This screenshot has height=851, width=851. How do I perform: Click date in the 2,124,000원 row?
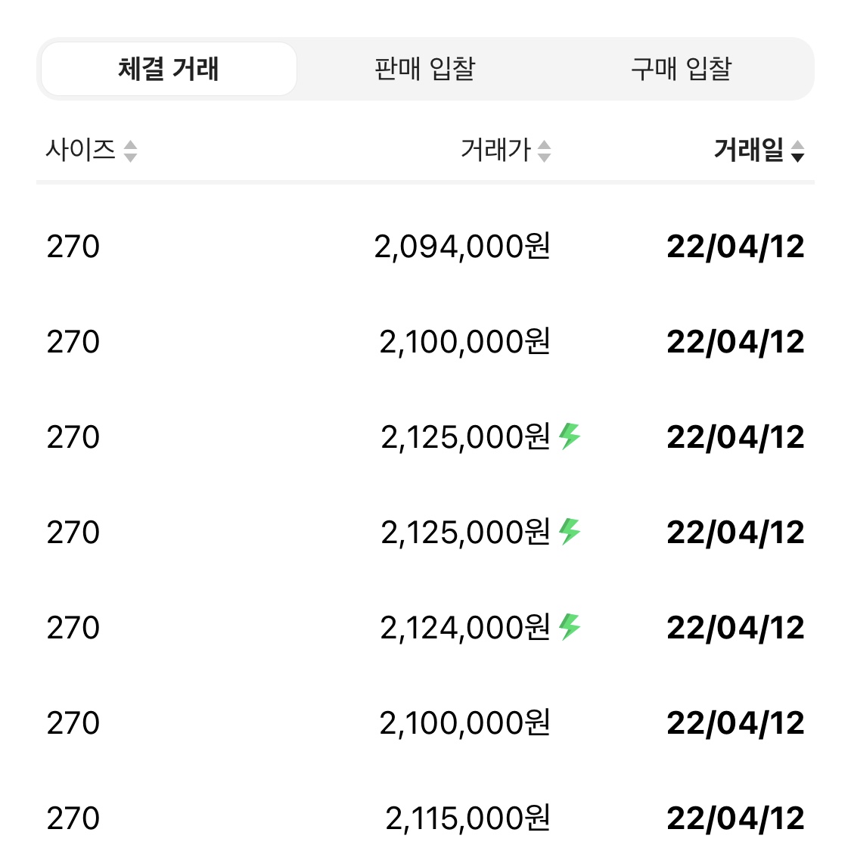point(735,628)
